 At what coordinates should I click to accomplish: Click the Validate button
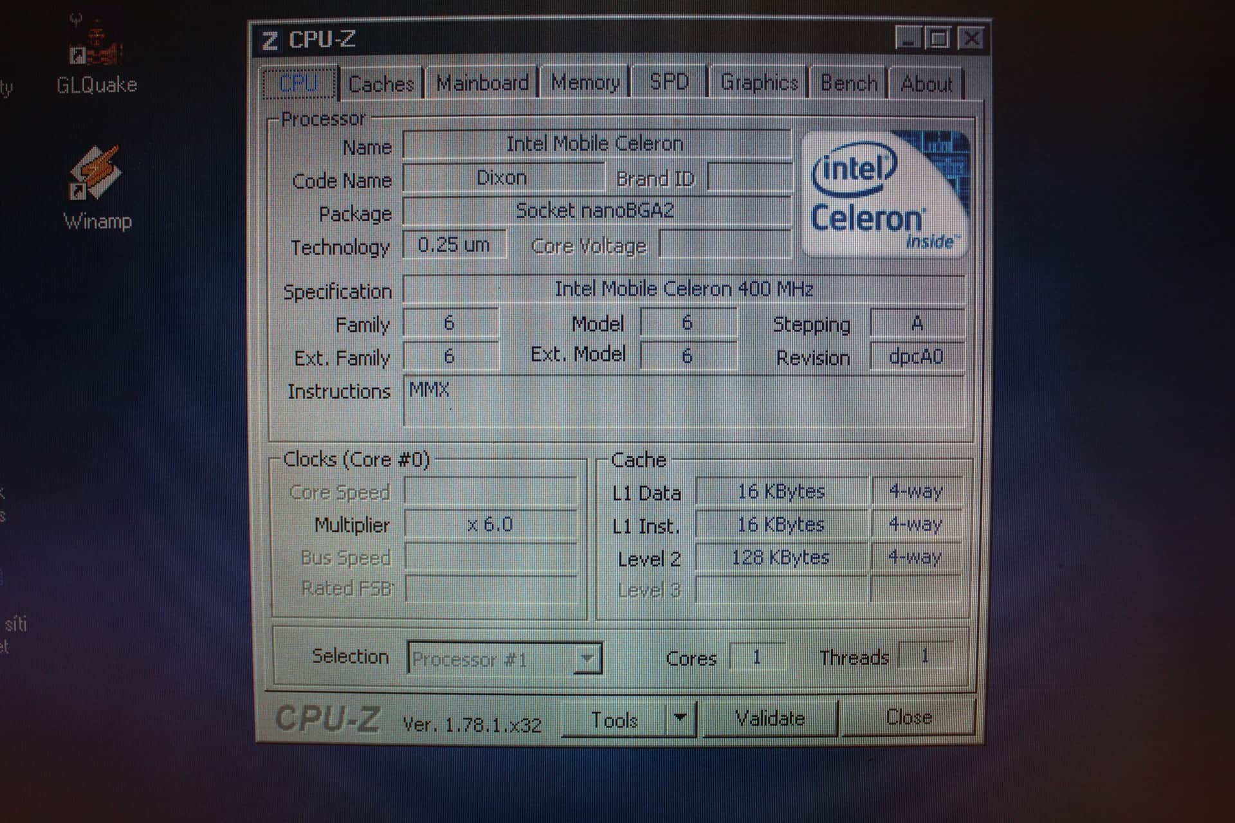pyautogui.click(x=770, y=718)
